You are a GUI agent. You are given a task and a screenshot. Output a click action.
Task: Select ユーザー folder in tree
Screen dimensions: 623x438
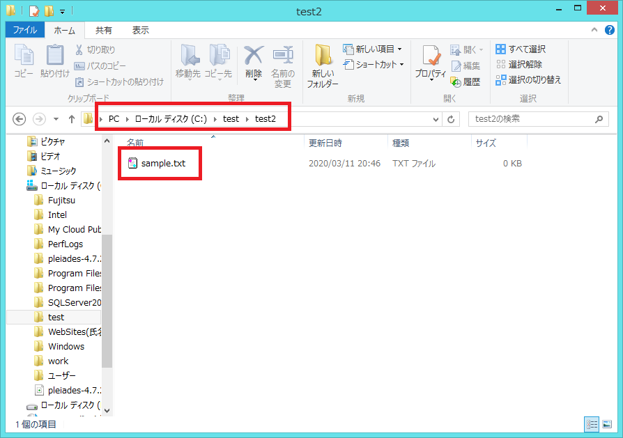tap(55, 375)
